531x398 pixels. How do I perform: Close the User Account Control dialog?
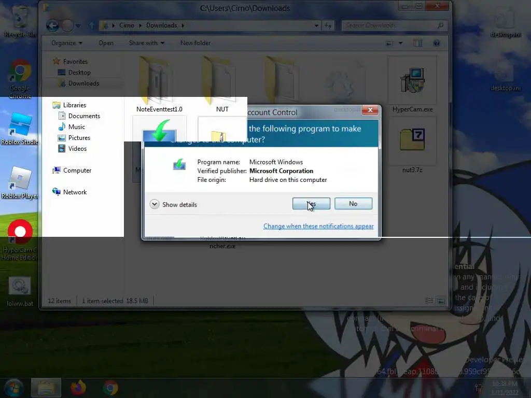coord(370,110)
